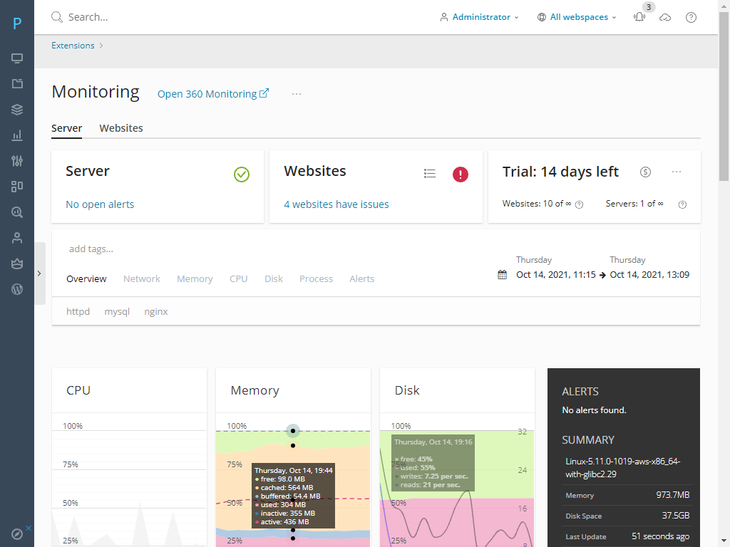Viewport: 730px width, 547px height.
Task: Click the Files folder icon in the sidebar
Action: tap(17, 83)
